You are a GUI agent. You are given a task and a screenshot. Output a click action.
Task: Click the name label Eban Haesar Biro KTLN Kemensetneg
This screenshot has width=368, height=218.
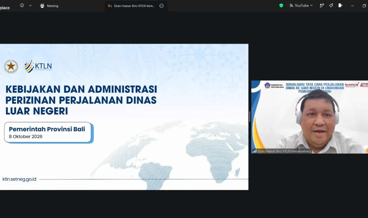tap(284, 151)
